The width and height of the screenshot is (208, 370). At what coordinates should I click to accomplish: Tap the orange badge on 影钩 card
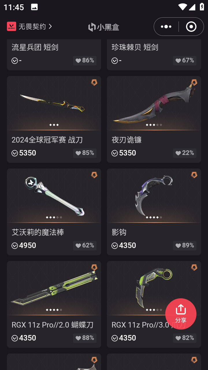point(194,175)
